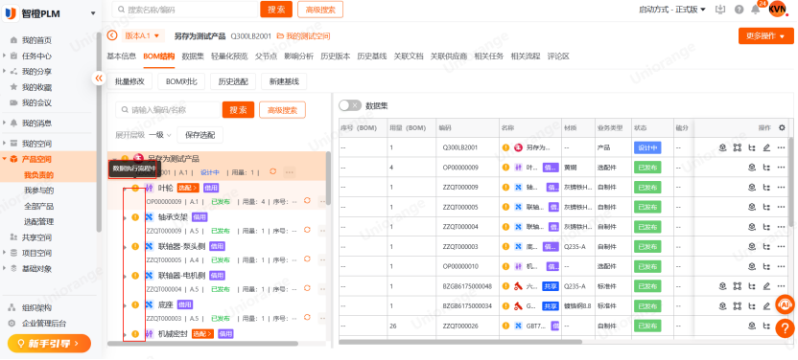Open 选配管理 in the sidebar
The width and height of the screenshot is (798, 360).
pos(38,222)
